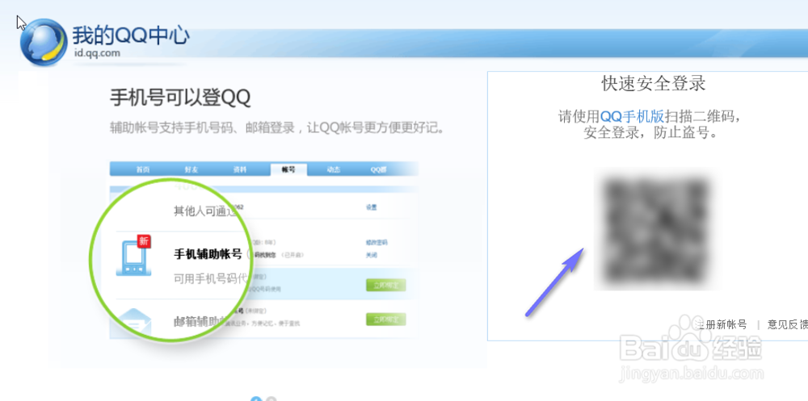Click the 邮箱辅助 account label
The height and width of the screenshot is (401, 808).
201,322
